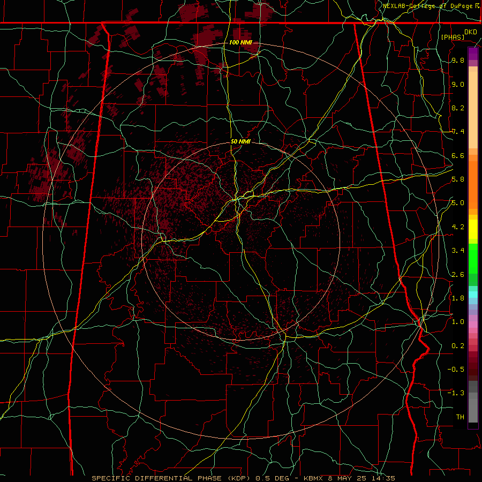Screen dimensions: 482x482
Task: Click the TH threshold label on the scale
Action: point(460,417)
